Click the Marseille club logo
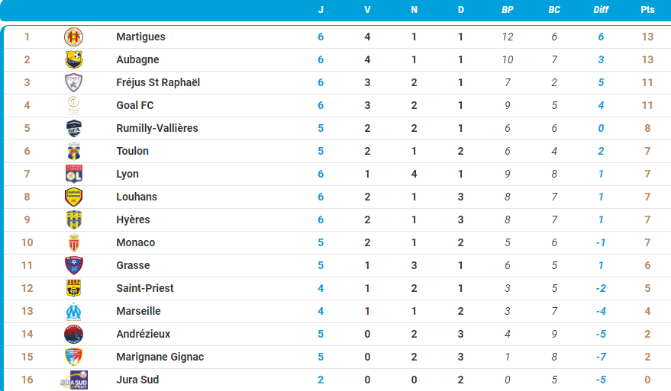 pyautogui.click(x=74, y=311)
